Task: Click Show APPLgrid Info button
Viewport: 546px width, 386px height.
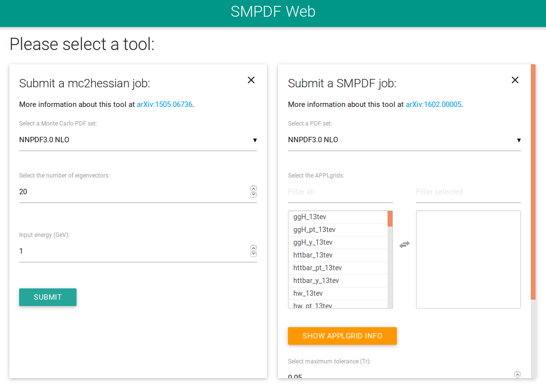Action: point(342,336)
